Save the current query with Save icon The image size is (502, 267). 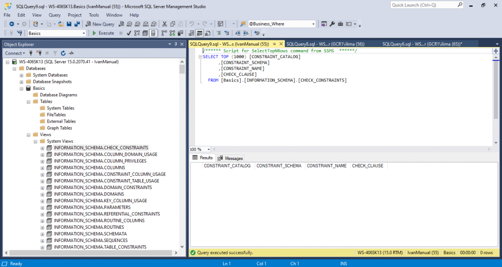[x=69, y=24]
